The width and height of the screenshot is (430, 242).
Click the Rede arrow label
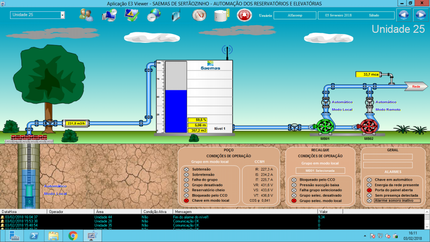416,87
